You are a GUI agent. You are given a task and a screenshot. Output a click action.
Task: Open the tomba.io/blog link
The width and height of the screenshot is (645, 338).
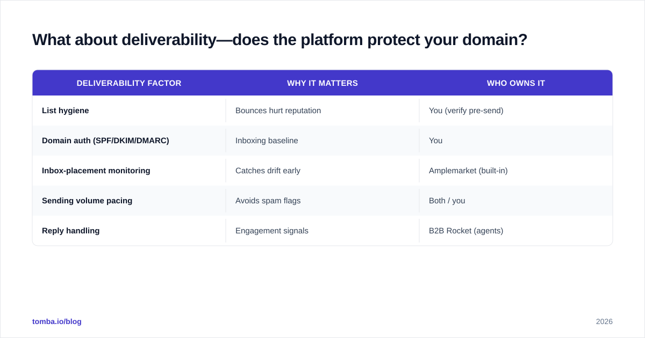click(57, 321)
